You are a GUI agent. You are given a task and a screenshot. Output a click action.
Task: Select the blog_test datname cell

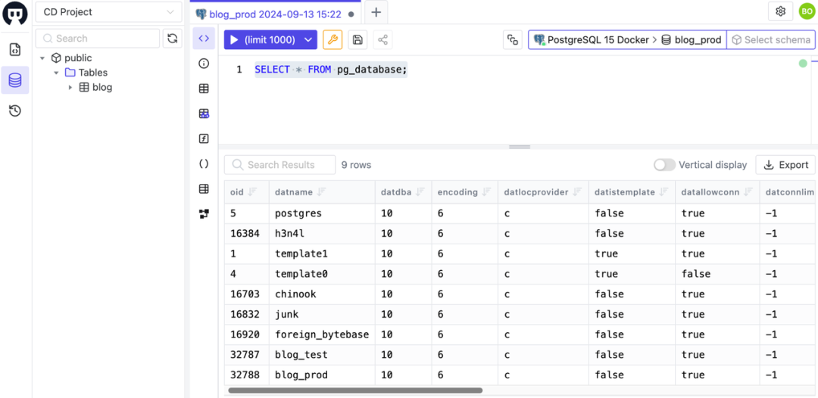(322, 355)
